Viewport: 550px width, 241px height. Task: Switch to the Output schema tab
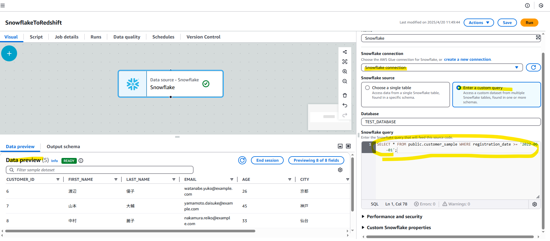[x=63, y=146]
